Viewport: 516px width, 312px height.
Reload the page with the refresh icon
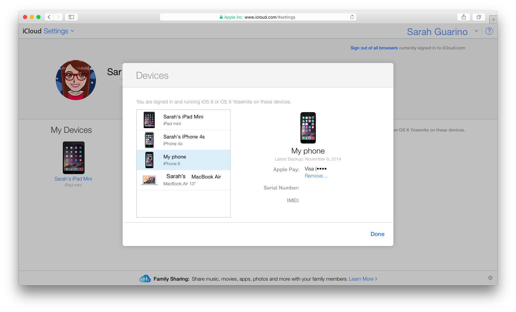click(352, 17)
